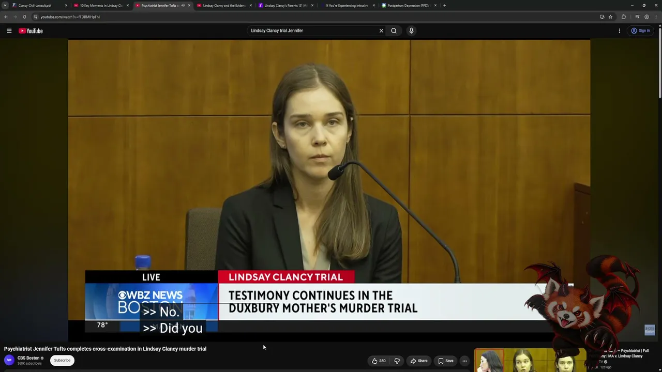
Task: Click the video title text
Action: click(x=105, y=349)
